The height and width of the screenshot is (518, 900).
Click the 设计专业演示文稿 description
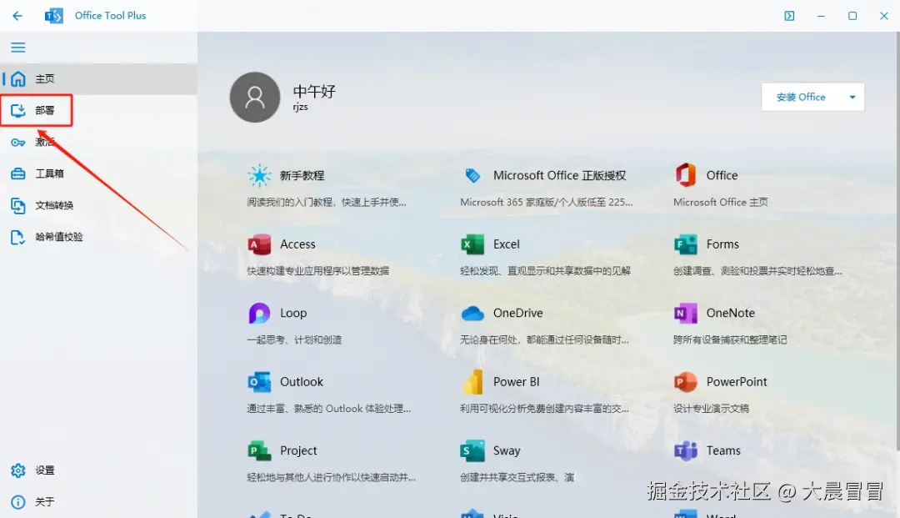tap(711, 409)
